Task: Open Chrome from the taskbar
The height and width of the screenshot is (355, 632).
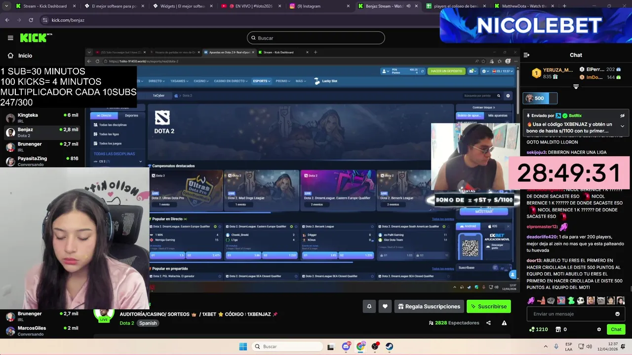Action: (361, 347)
